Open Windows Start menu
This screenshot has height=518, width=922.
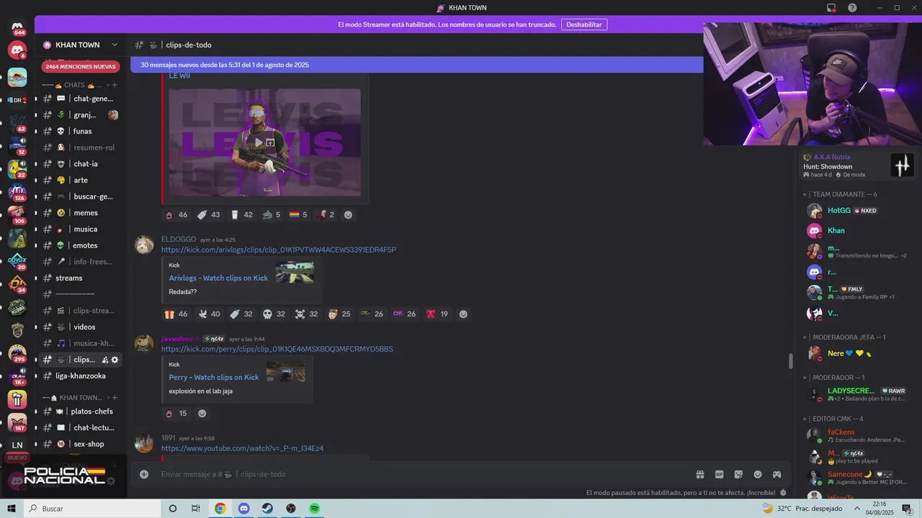point(12,509)
